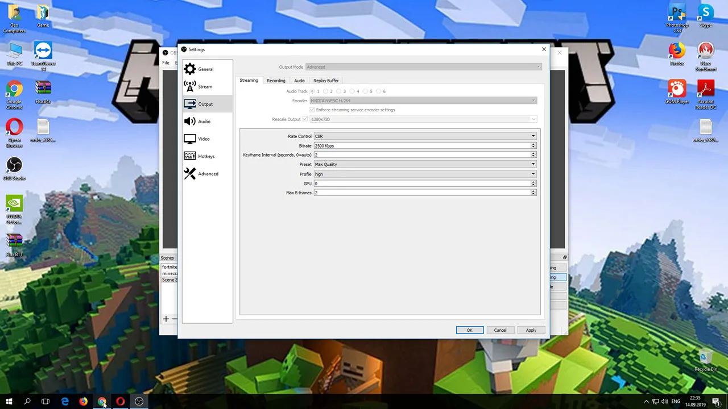Image resolution: width=728 pixels, height=409 pixels.
Task: Open TeamViewer 14 desktop icon
Action: point(43,56)
